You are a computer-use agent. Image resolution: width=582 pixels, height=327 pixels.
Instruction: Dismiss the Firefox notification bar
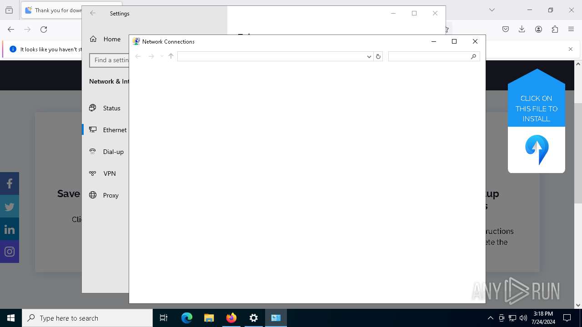click(x=571, y=49)
